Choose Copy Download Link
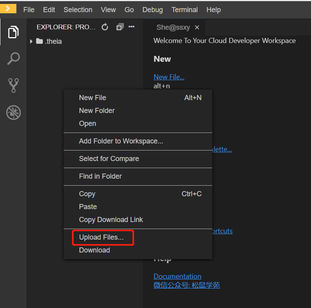The height and width of the screenshot is (308, 311). (138, 220)
